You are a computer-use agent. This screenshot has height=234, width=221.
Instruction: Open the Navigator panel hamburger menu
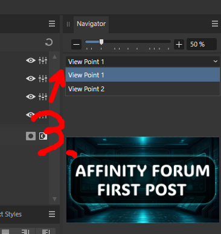(215, 24)
